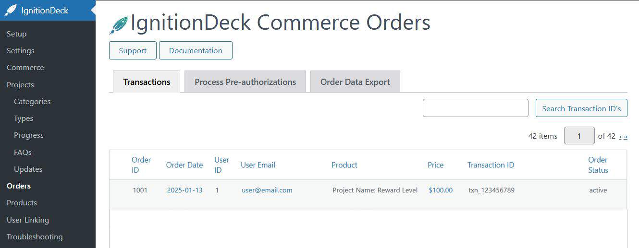Click the Support button
This screenshot has width=639, height=248.
133,50
